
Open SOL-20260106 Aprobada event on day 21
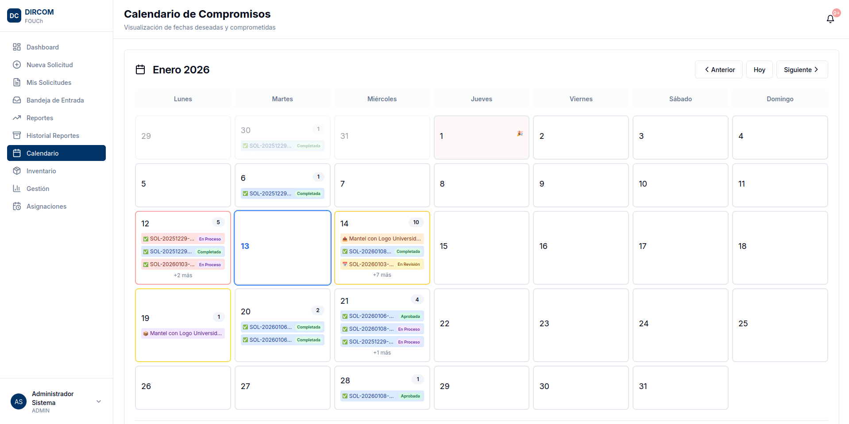click(x=382, y=316)
